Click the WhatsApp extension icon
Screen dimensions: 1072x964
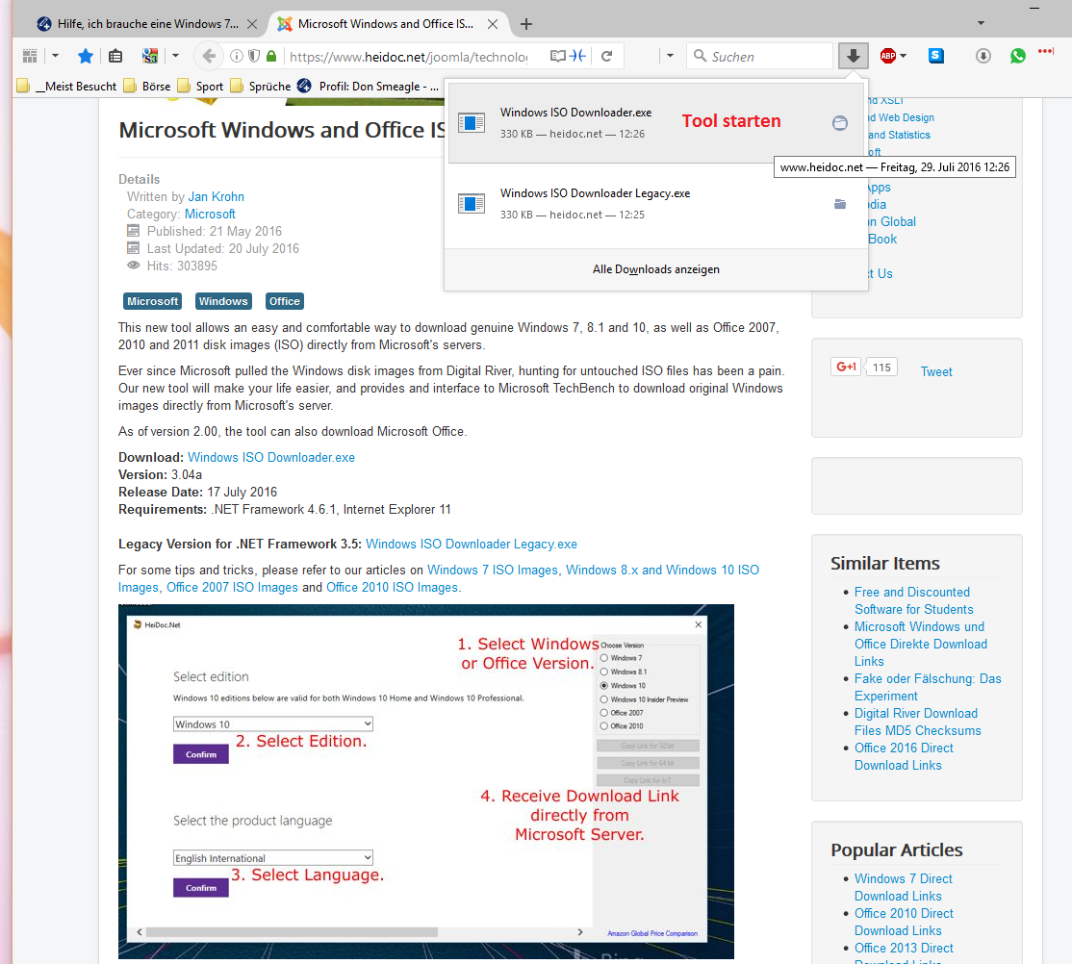click(x=1017, y=56)
